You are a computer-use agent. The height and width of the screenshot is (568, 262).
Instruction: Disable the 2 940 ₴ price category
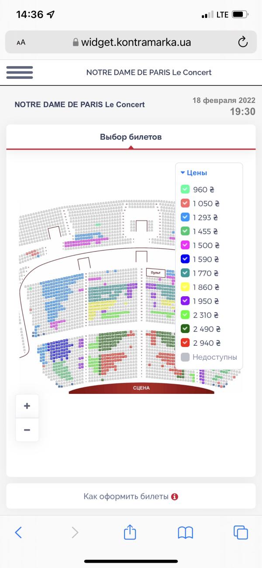(x=185, y=343)
